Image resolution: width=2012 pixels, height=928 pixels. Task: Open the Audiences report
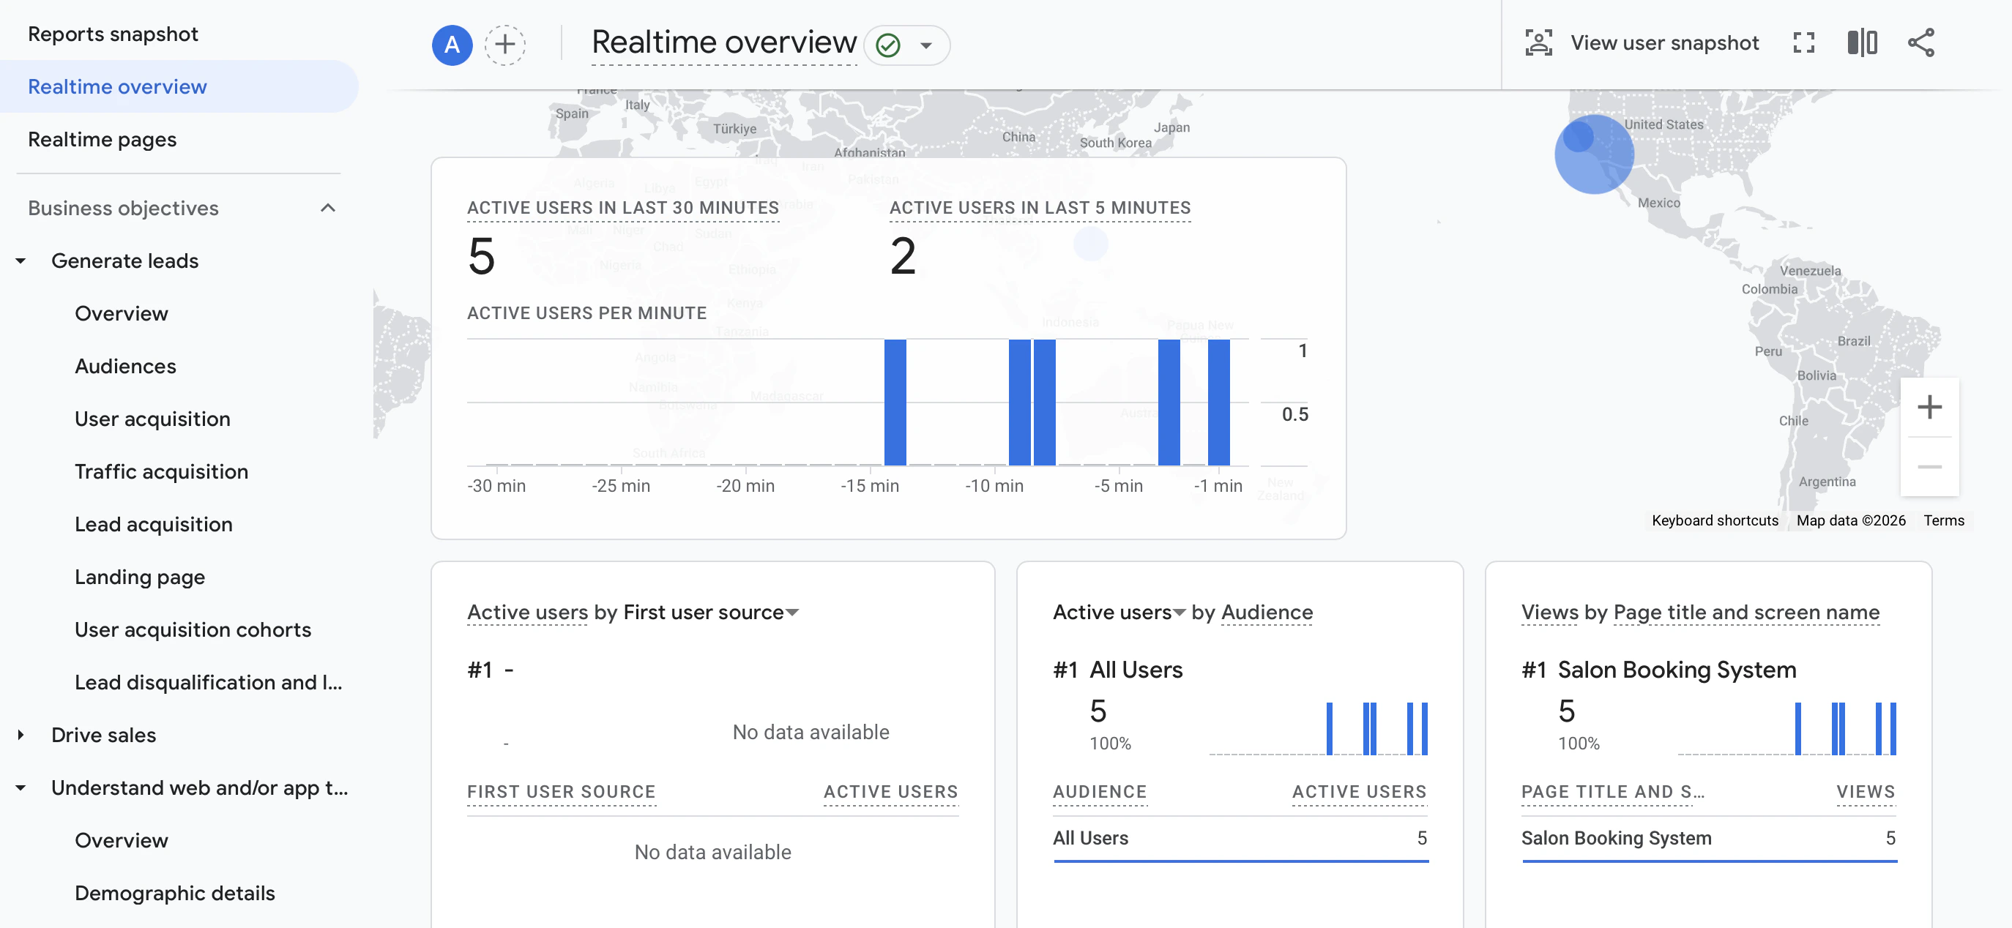click(x=126, y=366)
